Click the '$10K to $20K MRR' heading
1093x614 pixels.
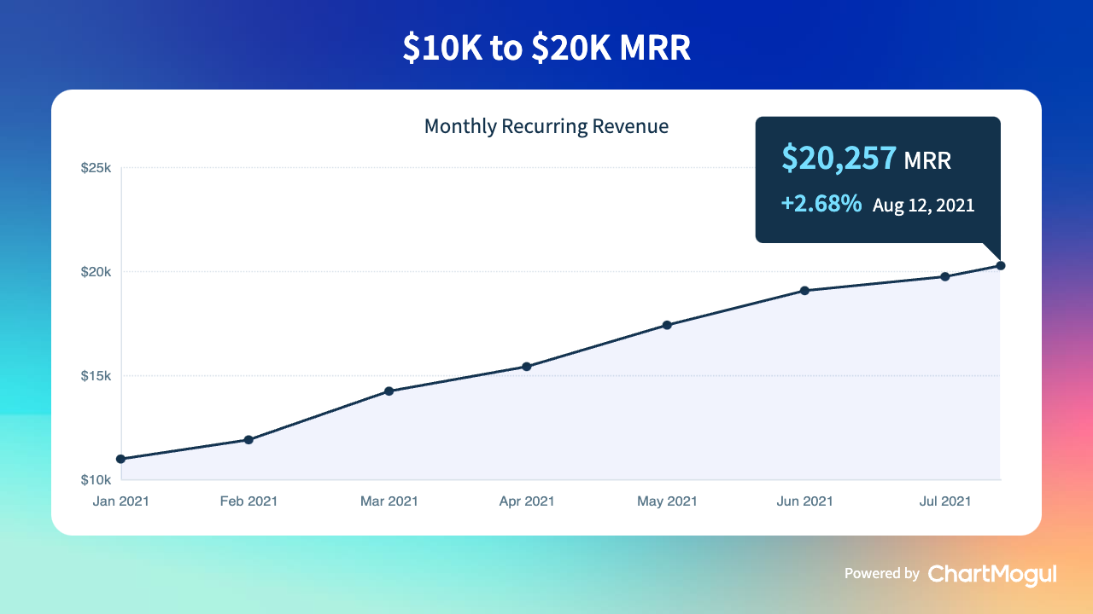click(x=546, y=49)
